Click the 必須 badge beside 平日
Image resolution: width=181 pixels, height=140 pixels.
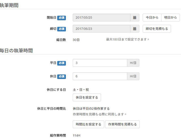61,63
